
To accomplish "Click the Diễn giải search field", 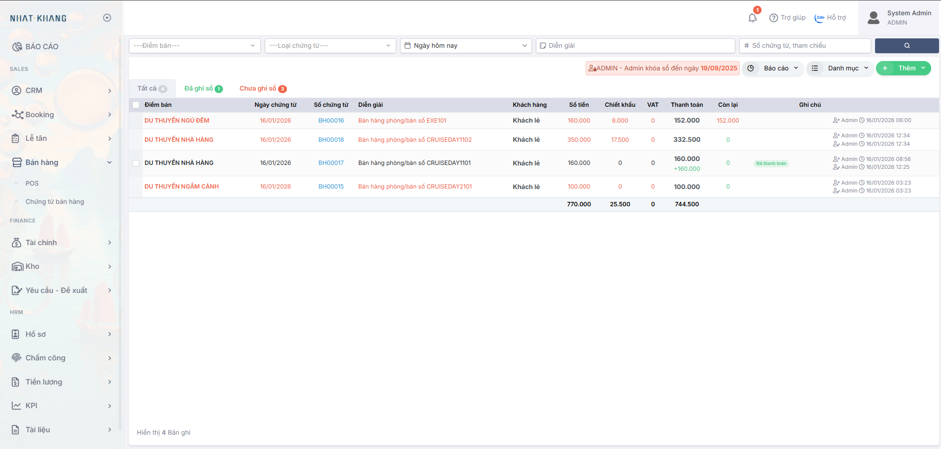I will [635, 46].
